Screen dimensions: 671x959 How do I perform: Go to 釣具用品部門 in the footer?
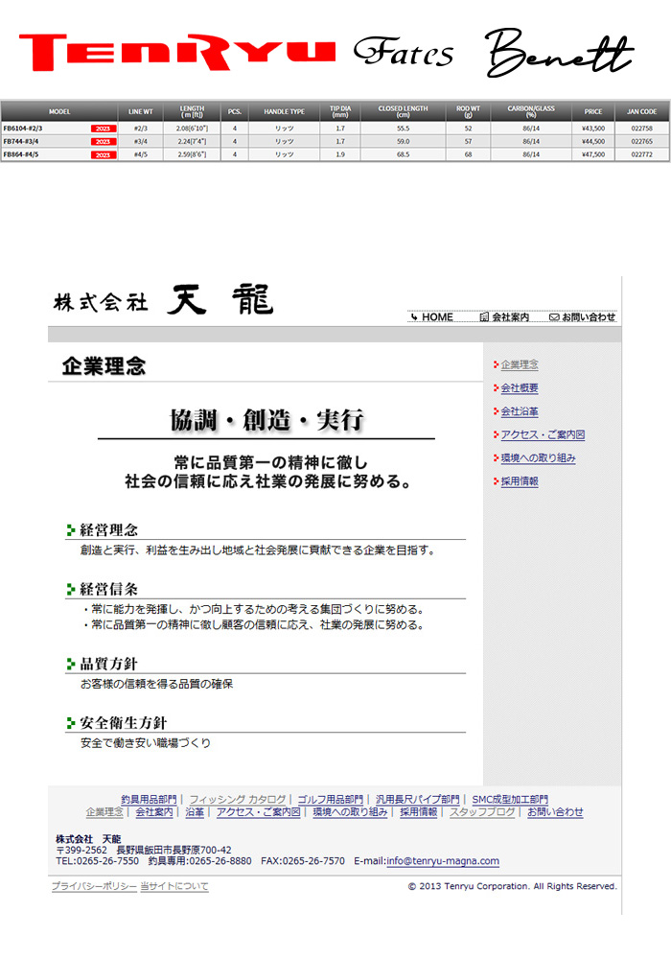coord(149,800)
